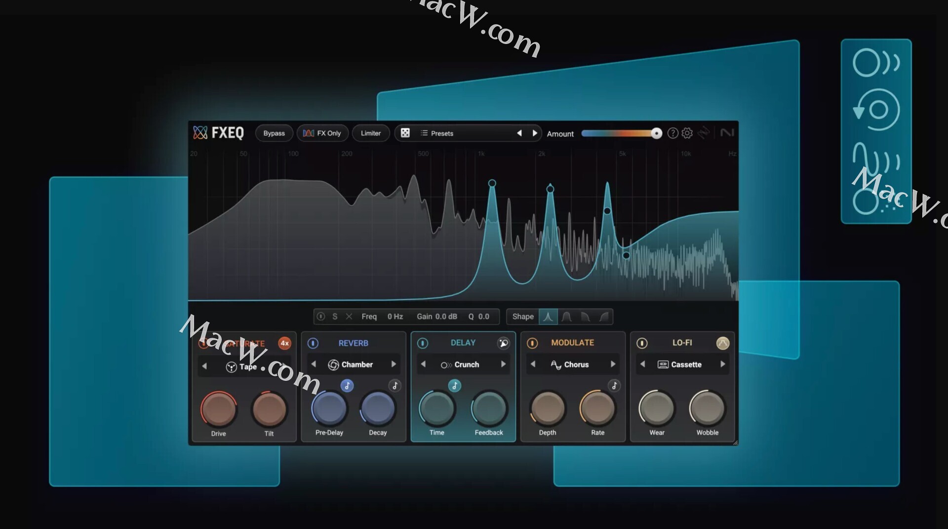Select the low-cut rising shape icon
948x529 pixels.
(604, 317)
